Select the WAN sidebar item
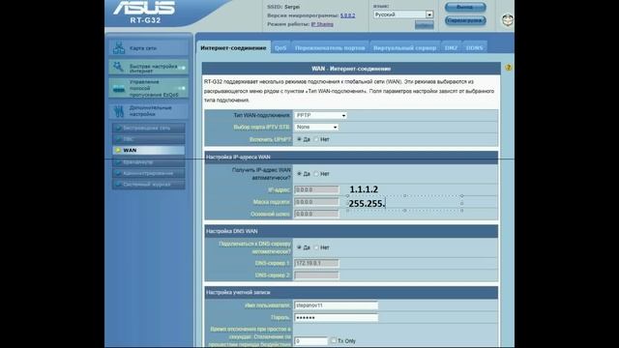Screen dimensions: 619x348 pyautogui.click(x=148, y=151)
